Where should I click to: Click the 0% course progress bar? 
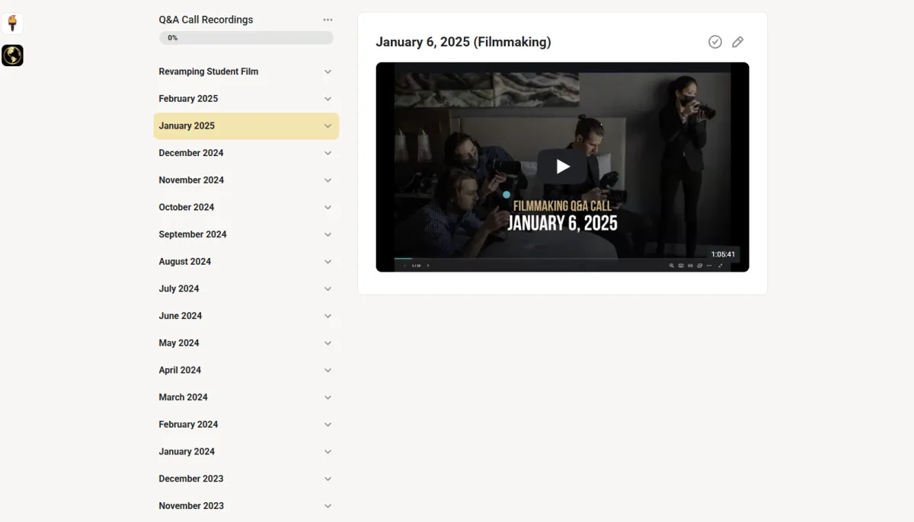tap(246, 38)
